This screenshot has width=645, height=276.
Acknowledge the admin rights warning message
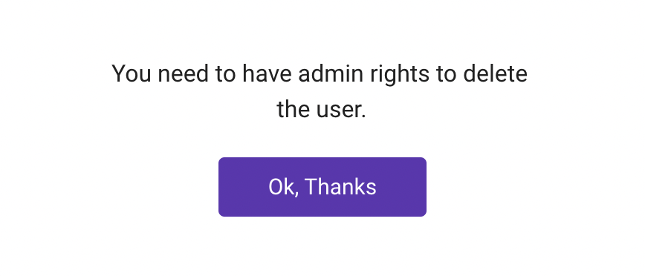pos(322,187)
